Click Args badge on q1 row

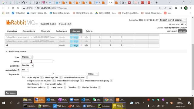(x=76, y=45)
